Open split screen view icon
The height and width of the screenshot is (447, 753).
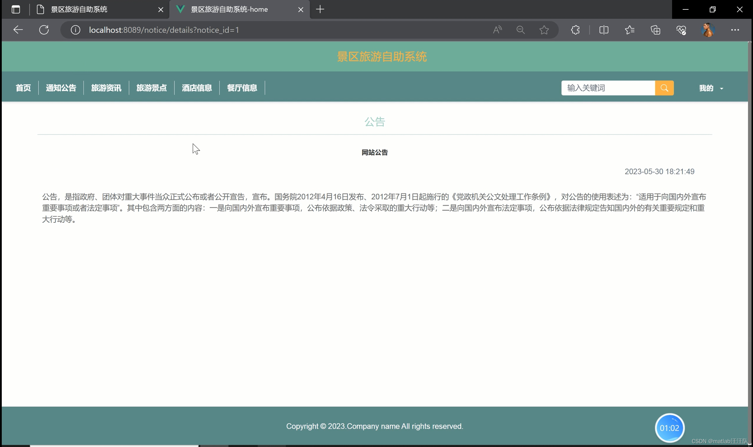coord(604,30)
